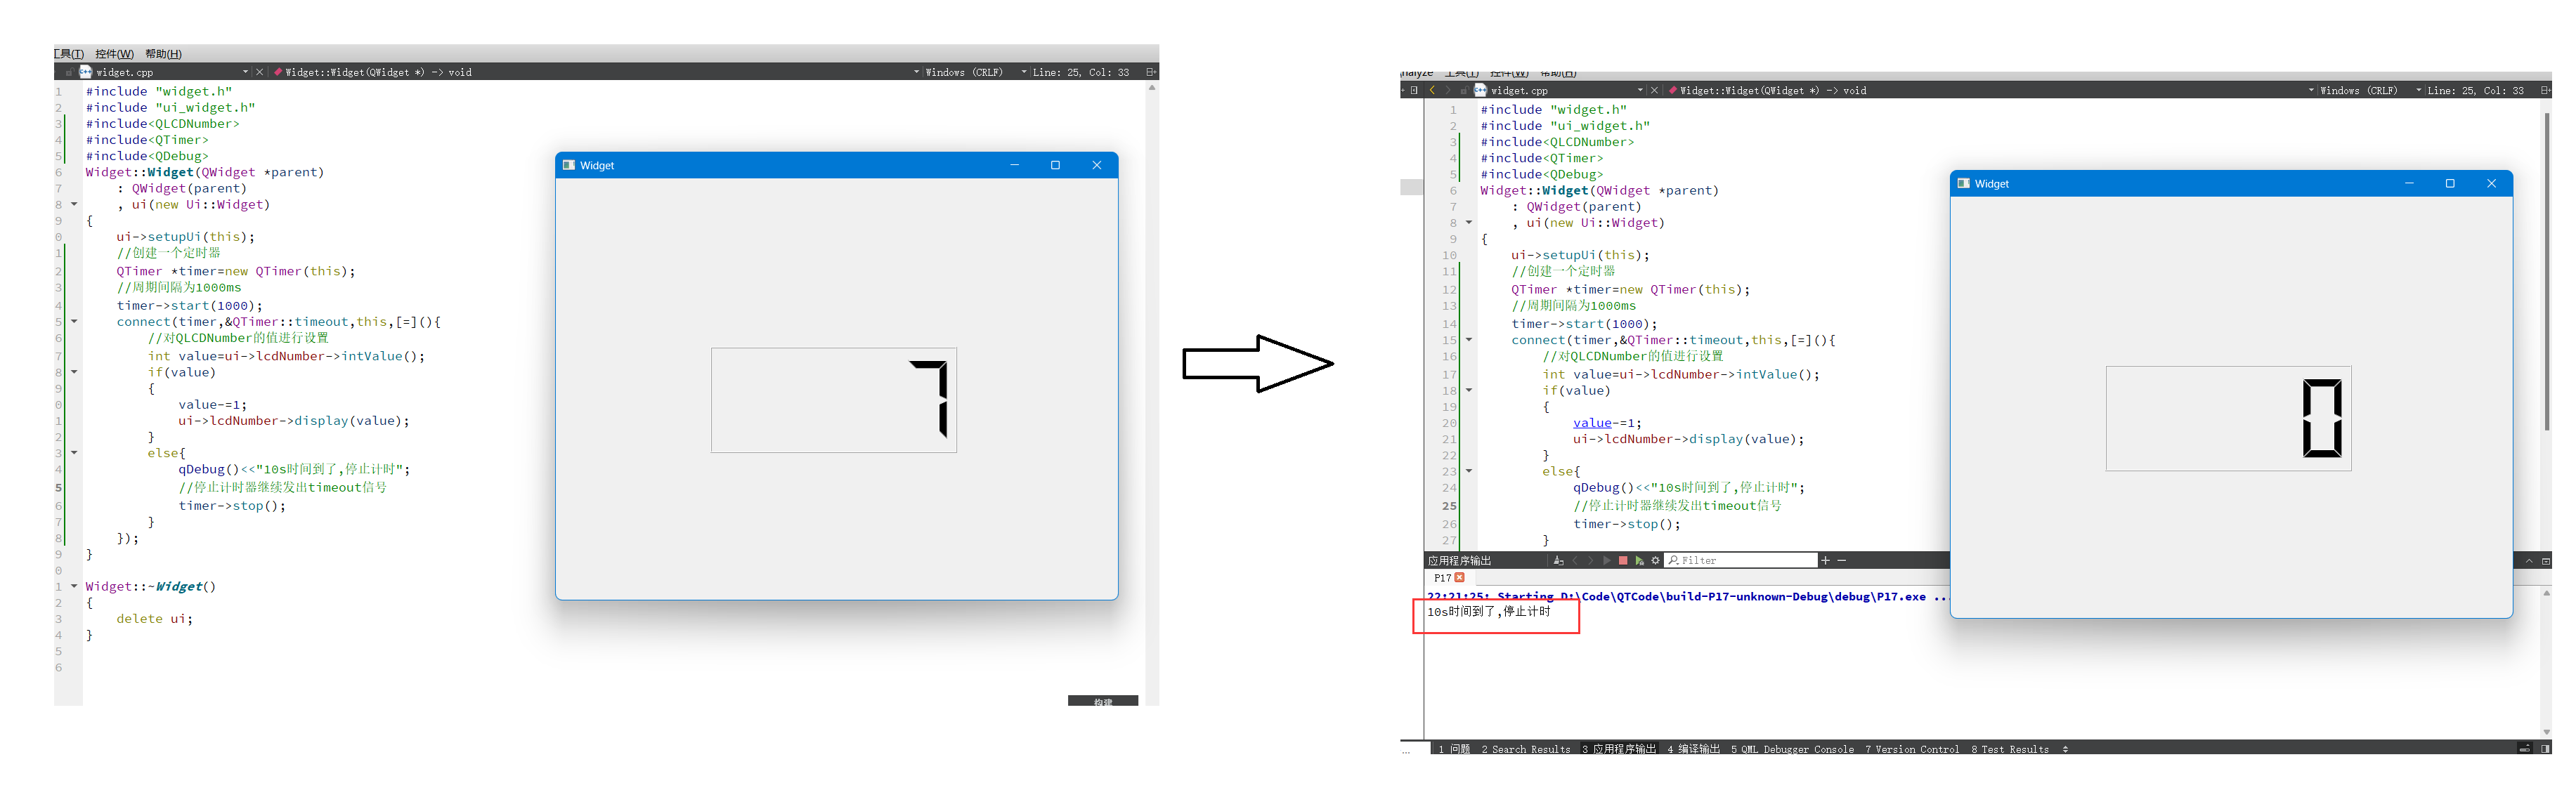
Task: Click C++ file icon in left editor toolbar
Action: tap(86, 72)
